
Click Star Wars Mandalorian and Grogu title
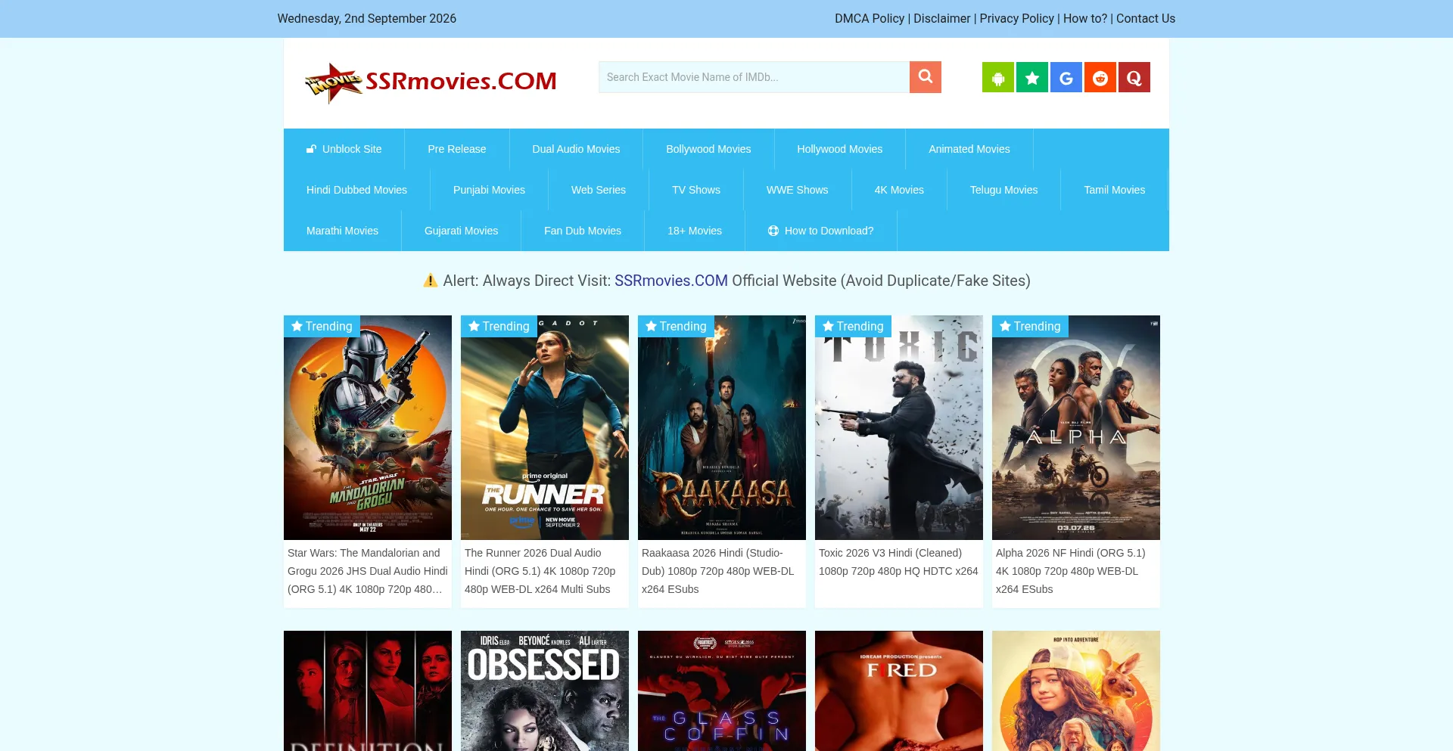[x=368, y=571]
